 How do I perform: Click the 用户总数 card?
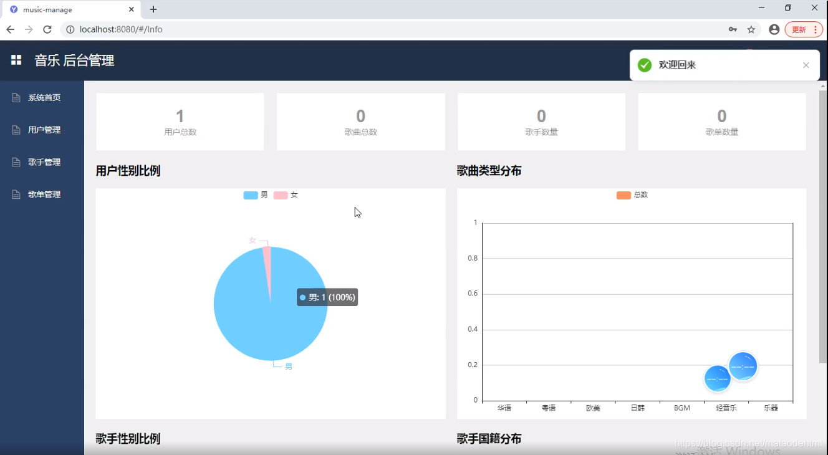180,122
